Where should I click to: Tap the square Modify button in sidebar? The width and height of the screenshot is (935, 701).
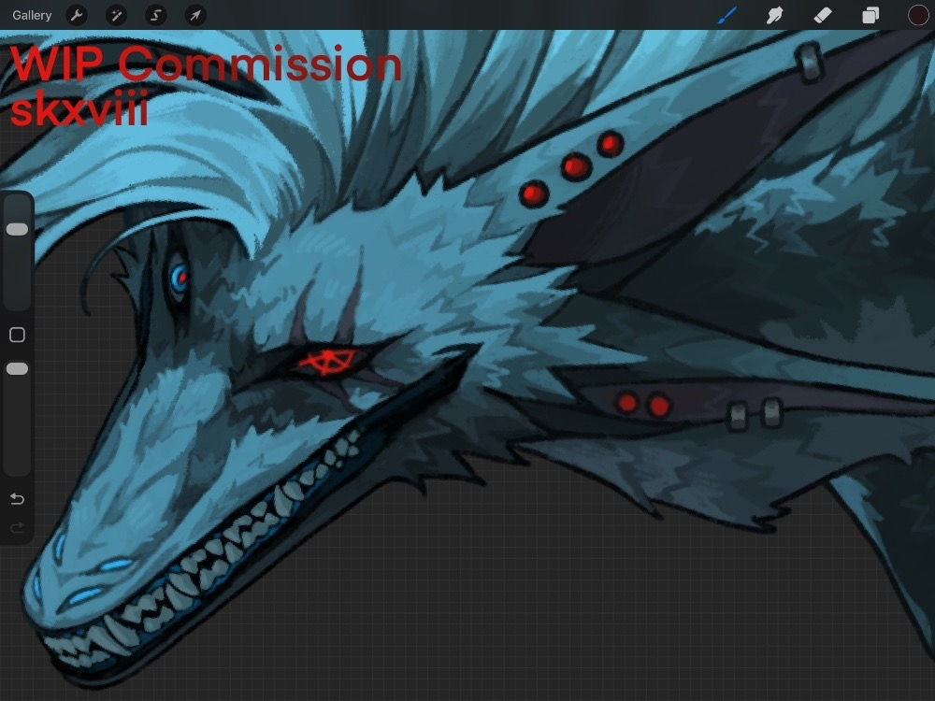click(17, 335)
